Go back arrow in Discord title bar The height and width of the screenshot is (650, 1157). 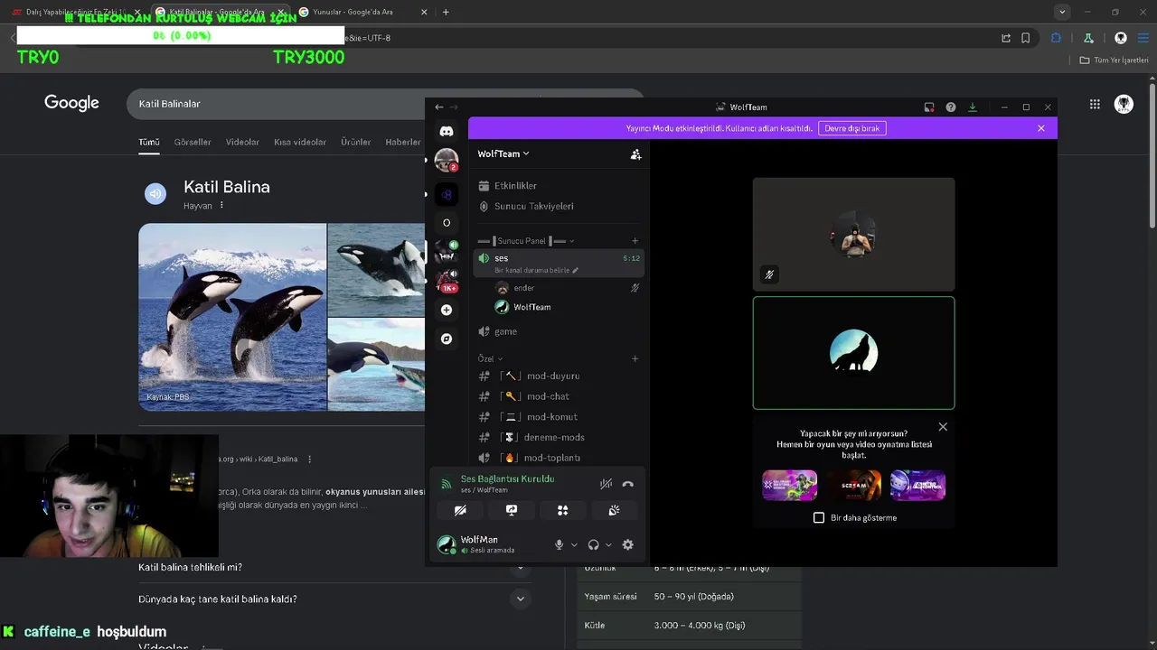click(439, 107)
